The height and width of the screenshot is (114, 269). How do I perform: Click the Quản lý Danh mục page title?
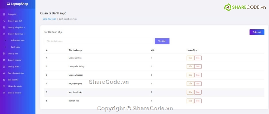(53, 13)
